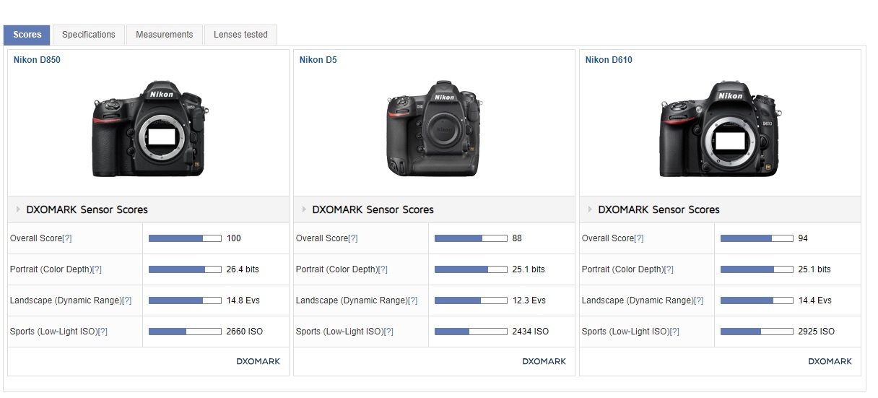The height and width of the screenshot is (398, 878).
Task: Select the D850 value 14.8 Evs
Action: click(243, 300)
